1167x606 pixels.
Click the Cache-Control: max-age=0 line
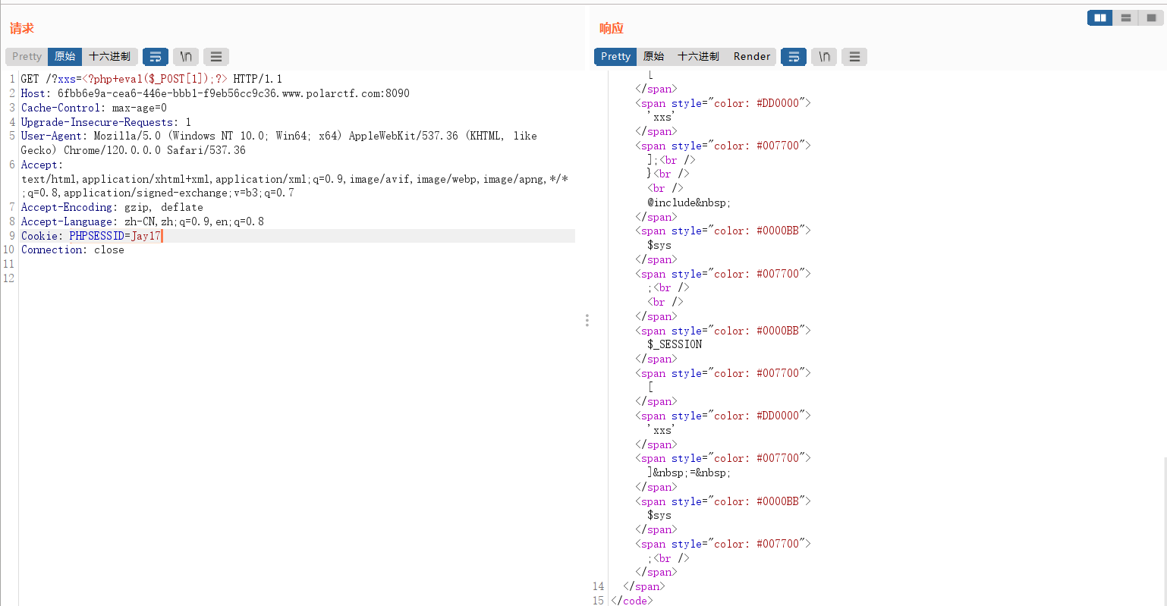(x=94, y=108)
